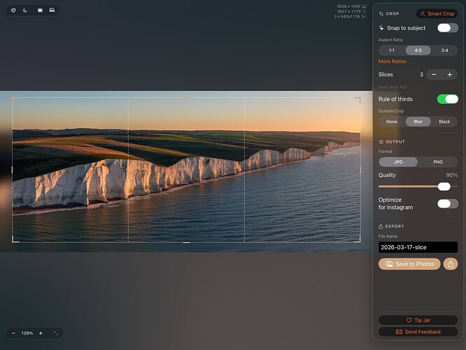Screen dimensions: 466x350
Task: Zoom in with the plus icon beside 129%
Action: [41, 333]
